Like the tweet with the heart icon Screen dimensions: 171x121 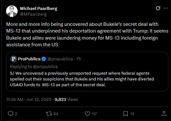(87, 114)
